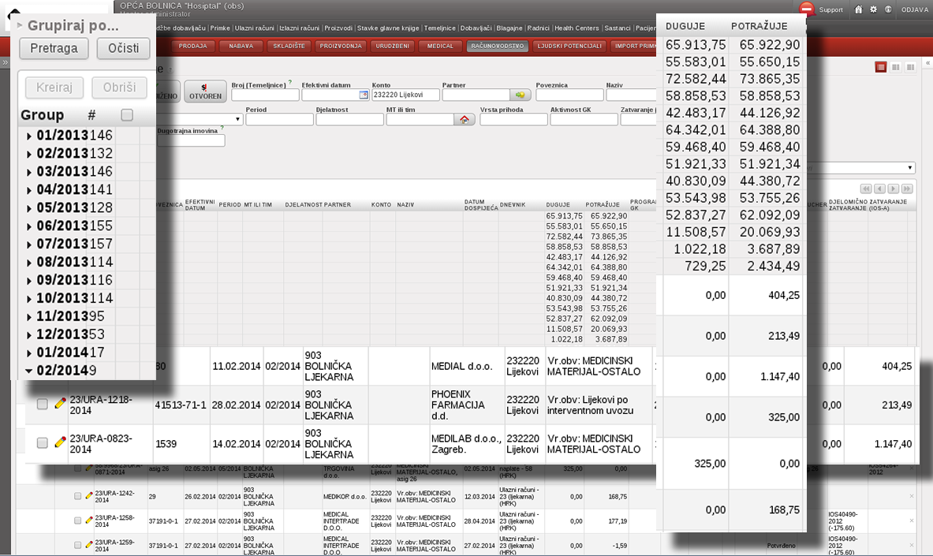Click the Partner input field
The height and width of the screenshot is (556, 933).
[476, 95]
